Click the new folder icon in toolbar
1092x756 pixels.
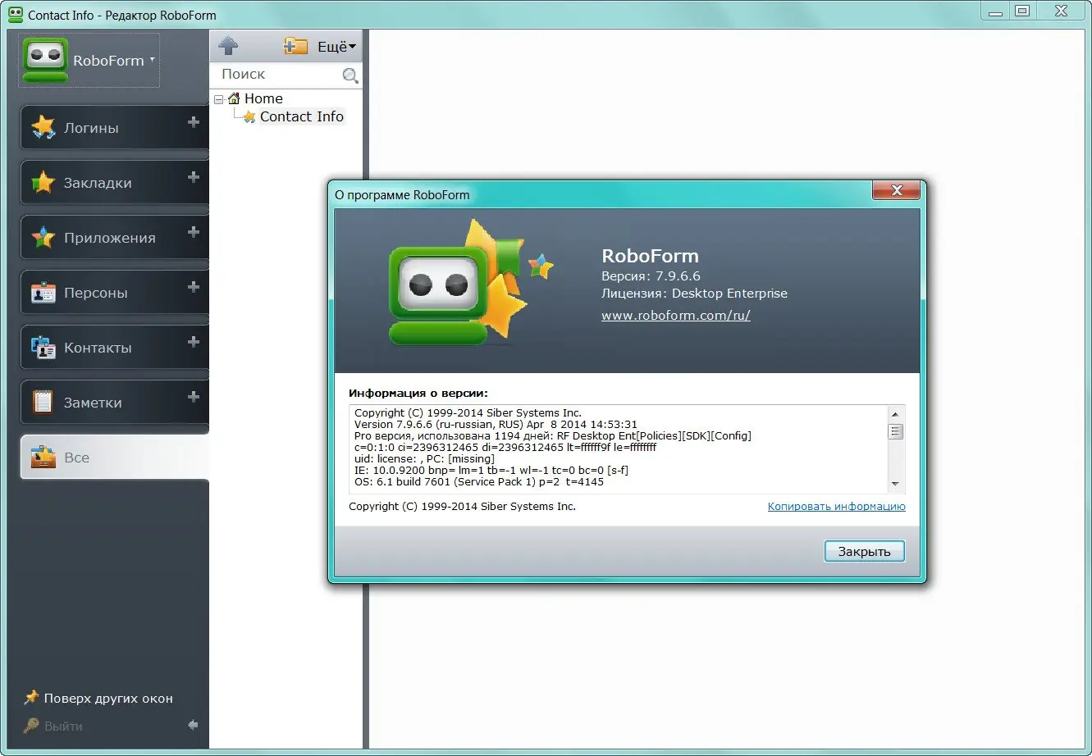click(x=295, y=46)
